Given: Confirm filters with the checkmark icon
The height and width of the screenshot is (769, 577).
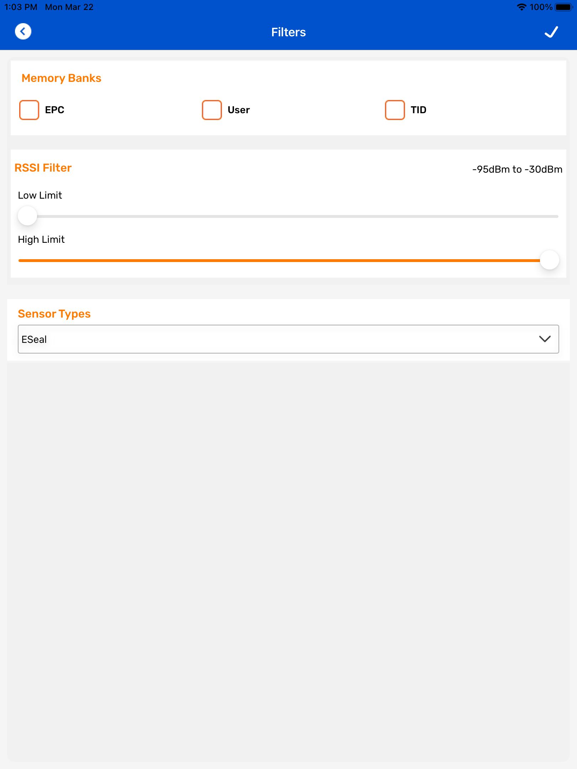Looking at the screenshot, I should point(551,32).
